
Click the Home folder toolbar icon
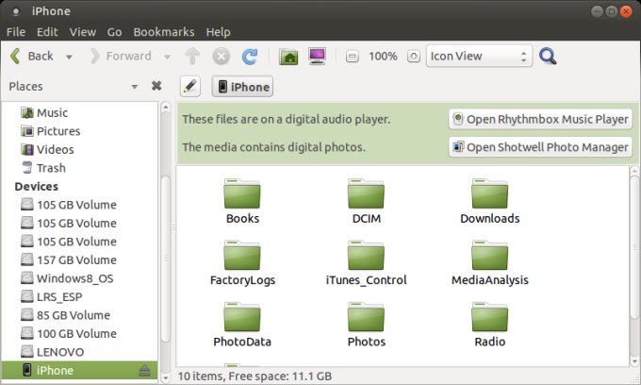click(x=289, y=57)
